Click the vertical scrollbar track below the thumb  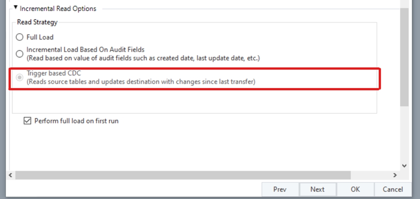404,134
